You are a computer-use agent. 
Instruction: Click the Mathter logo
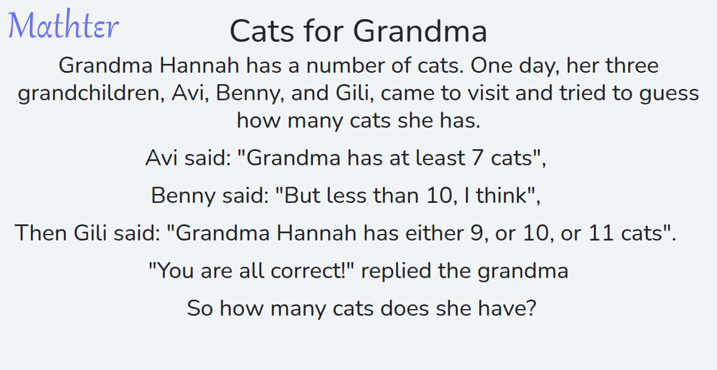coord(63,26)
